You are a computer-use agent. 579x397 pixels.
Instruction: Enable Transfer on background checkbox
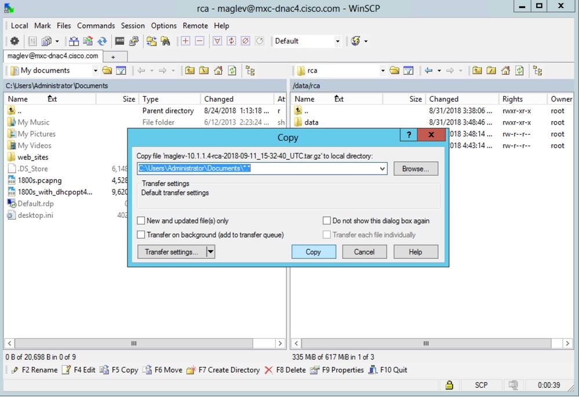click(x=141, y=235)
